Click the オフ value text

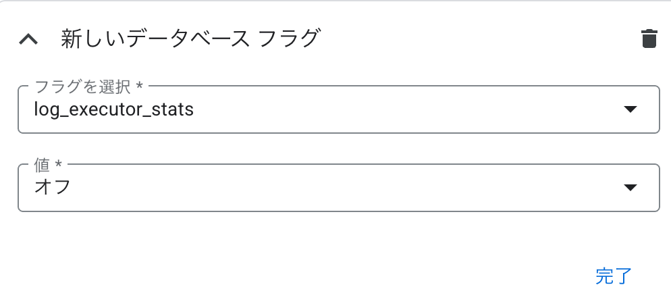tap(52, 187)
